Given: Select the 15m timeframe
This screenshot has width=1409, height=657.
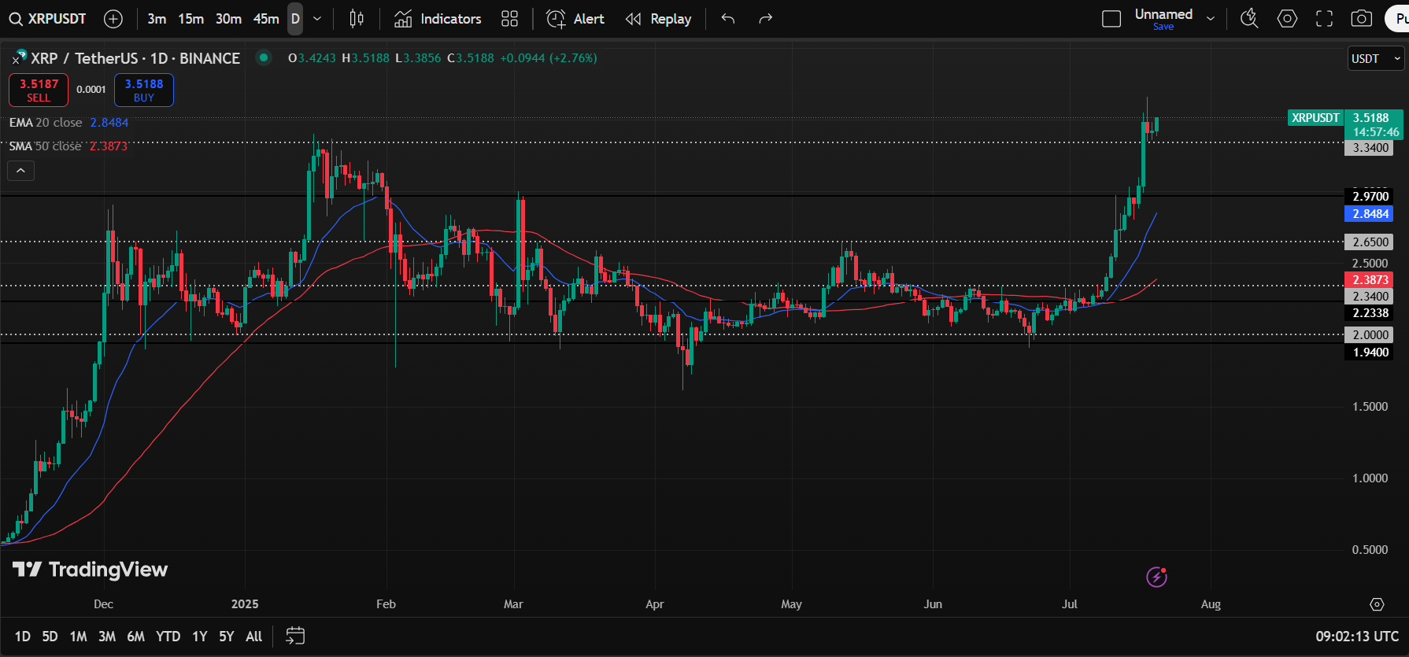Looking at the screenshot, I should coord(190,19).
